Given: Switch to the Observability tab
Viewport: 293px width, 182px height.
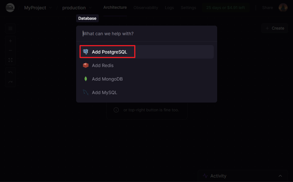Looking at the screenshot, I should pos(146,8).
